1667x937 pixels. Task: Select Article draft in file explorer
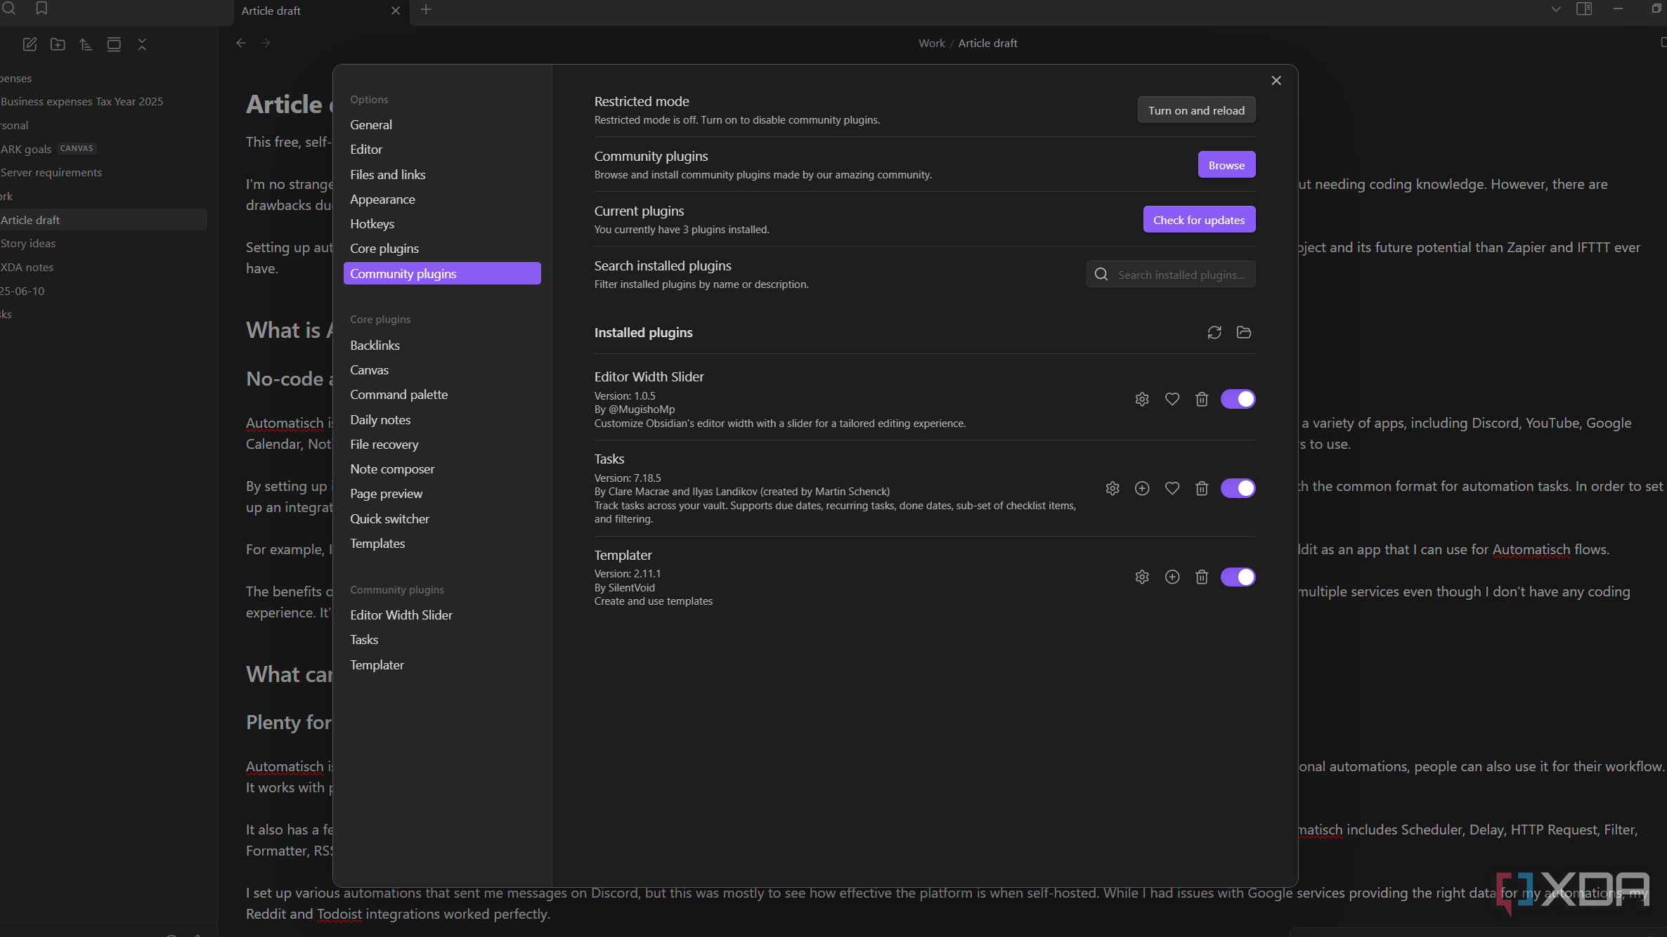tap(103, 220)
